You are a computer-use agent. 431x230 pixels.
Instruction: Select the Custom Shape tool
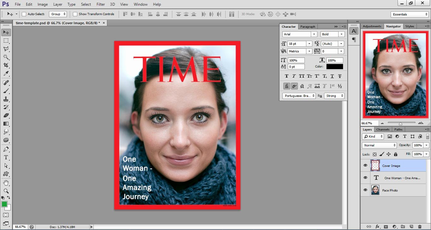tap(6, 174)
